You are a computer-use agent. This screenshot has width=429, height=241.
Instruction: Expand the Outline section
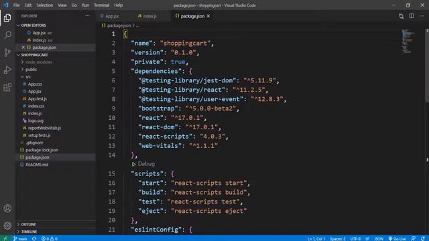(x=56, y=224)
